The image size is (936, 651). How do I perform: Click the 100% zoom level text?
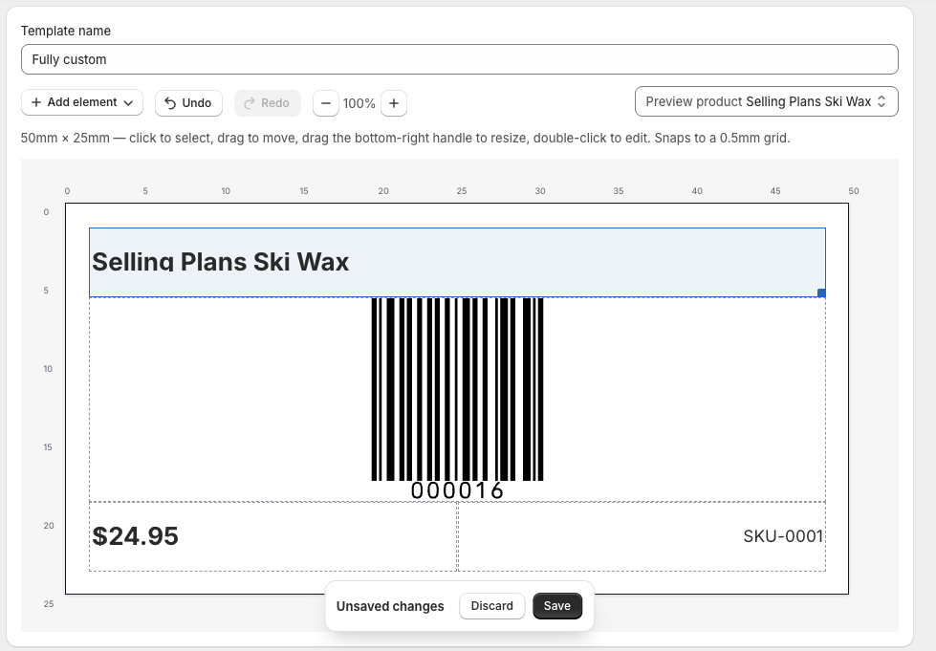[359, 103]
